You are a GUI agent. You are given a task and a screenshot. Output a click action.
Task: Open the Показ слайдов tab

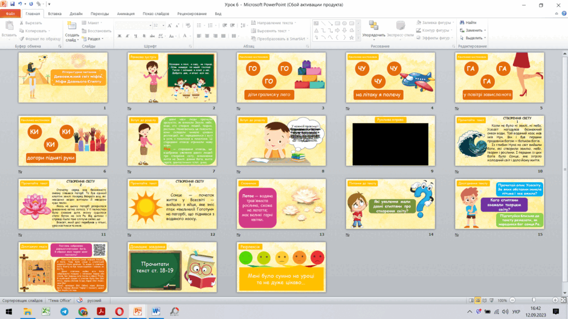[156, 14]
